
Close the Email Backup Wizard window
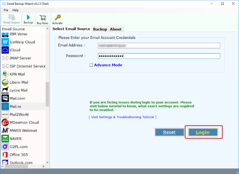tap(233, 4)
